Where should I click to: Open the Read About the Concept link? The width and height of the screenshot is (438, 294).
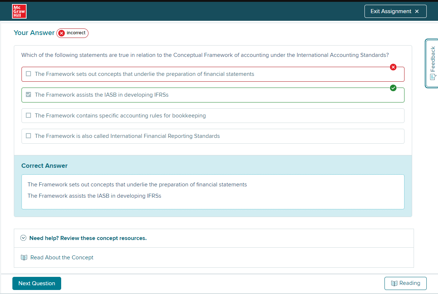pyautogui.click(x=62, y=258)
